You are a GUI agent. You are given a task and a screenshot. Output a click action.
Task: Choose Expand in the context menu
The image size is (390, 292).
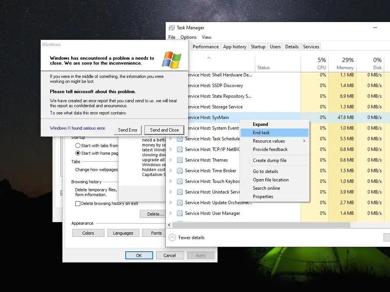pos(275,124)
